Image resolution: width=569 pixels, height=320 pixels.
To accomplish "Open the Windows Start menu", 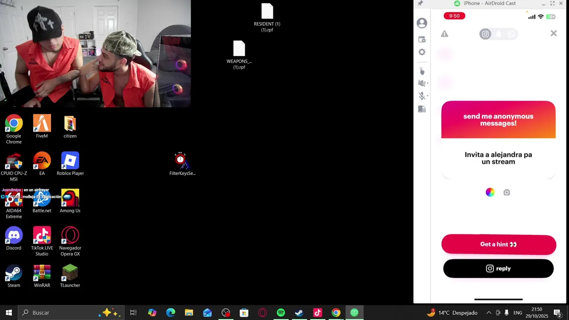I will tap(9, 312).
